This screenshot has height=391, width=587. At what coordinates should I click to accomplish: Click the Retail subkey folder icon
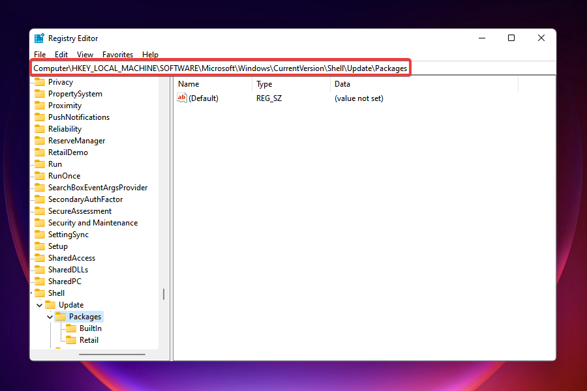coord(71,340)
